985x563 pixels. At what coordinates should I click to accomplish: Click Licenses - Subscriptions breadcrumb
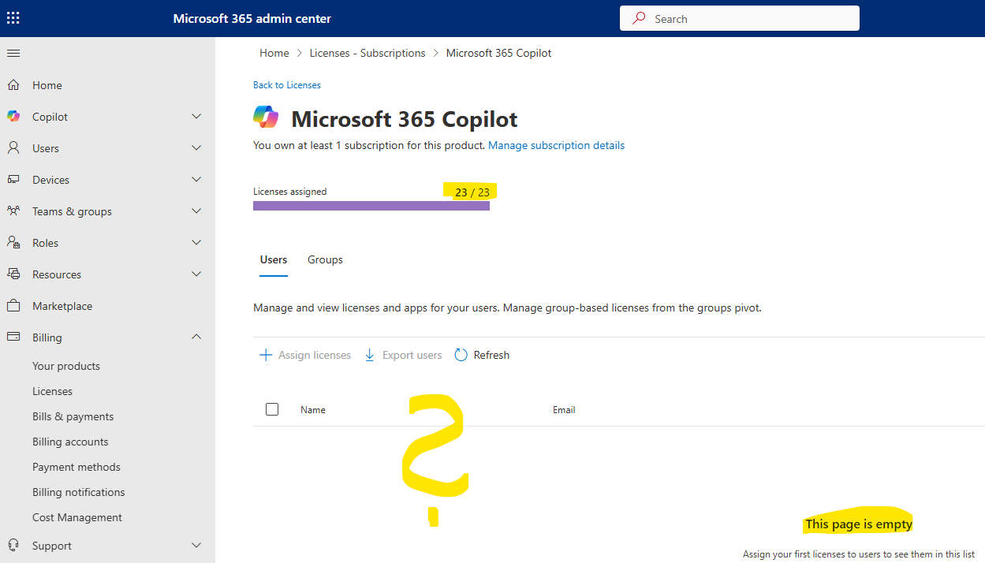(368, 53)
